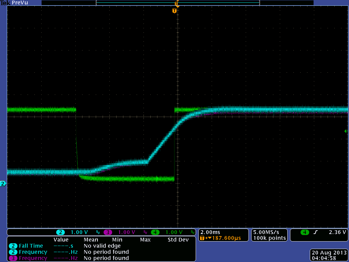Select No period found on the channel 2 row
This screenshot has height=262, width=349.
click(x=106, y=252)
